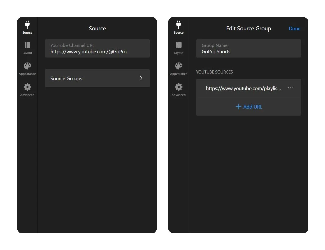Select Source plug icon in Edit Source Group panel
The height and width of the screenshot is (250, 325).
[x=178, y=25]
